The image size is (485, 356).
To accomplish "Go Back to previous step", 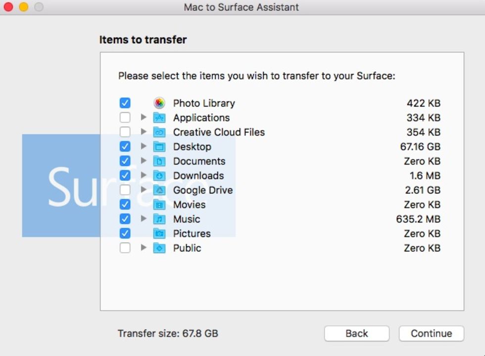I will coord(356,333).
